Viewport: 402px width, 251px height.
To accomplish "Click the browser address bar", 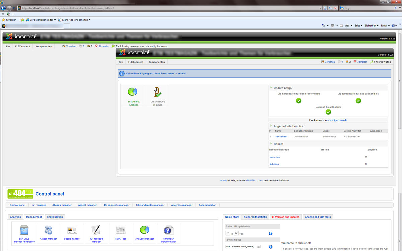I will point(169,8).
